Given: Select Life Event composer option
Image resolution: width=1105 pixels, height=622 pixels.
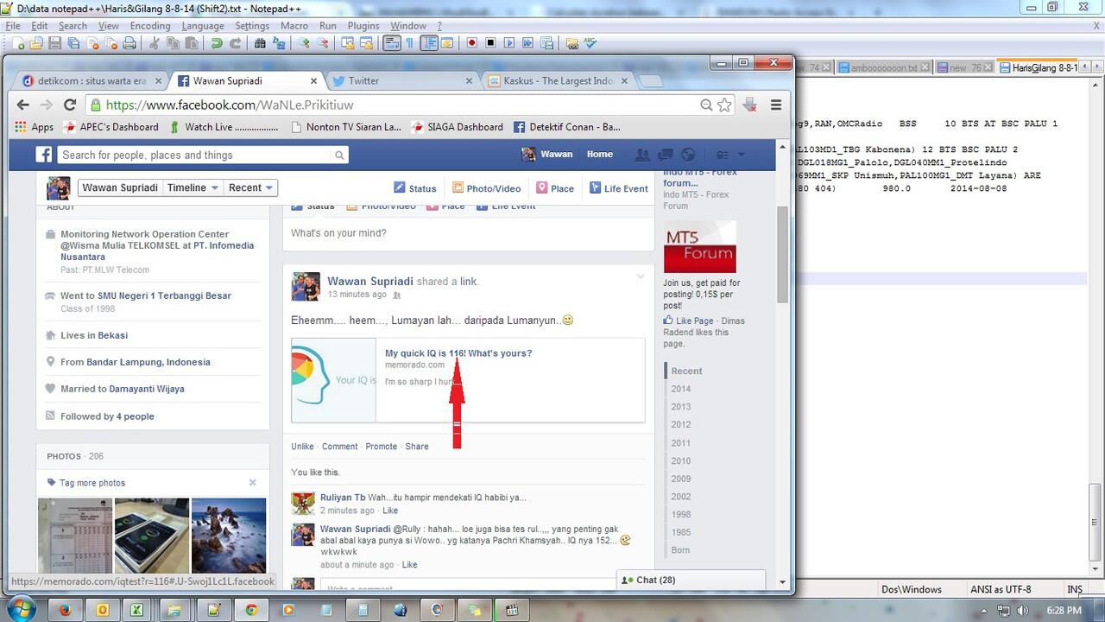Looking at the screenshot, I should click(x=618, y=188).
